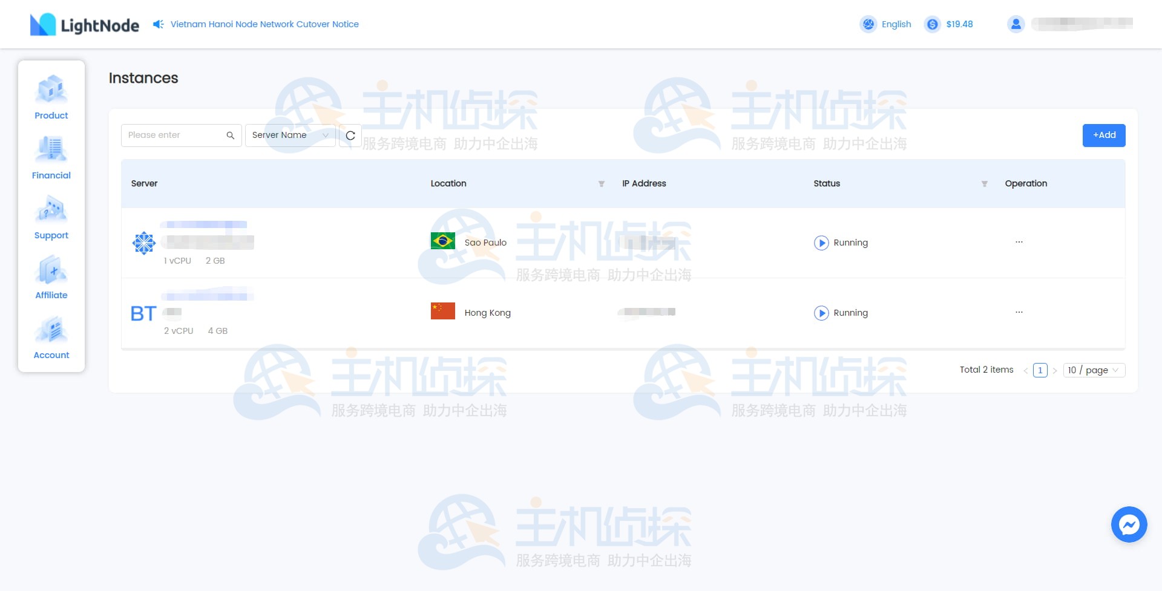
Task: Open the Financial section in sidebar
Action: pos(51,158)
